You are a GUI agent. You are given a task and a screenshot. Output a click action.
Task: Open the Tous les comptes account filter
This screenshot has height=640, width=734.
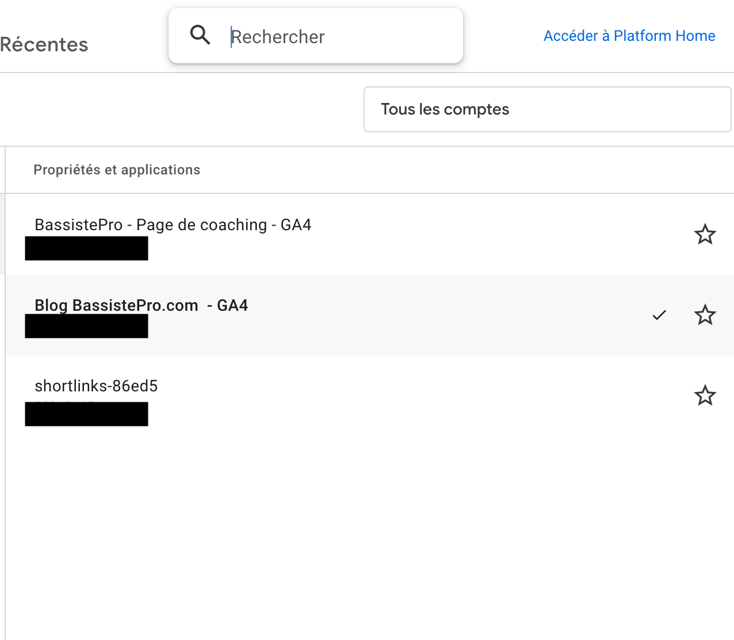pyautogui.click(x=547, y=109)
